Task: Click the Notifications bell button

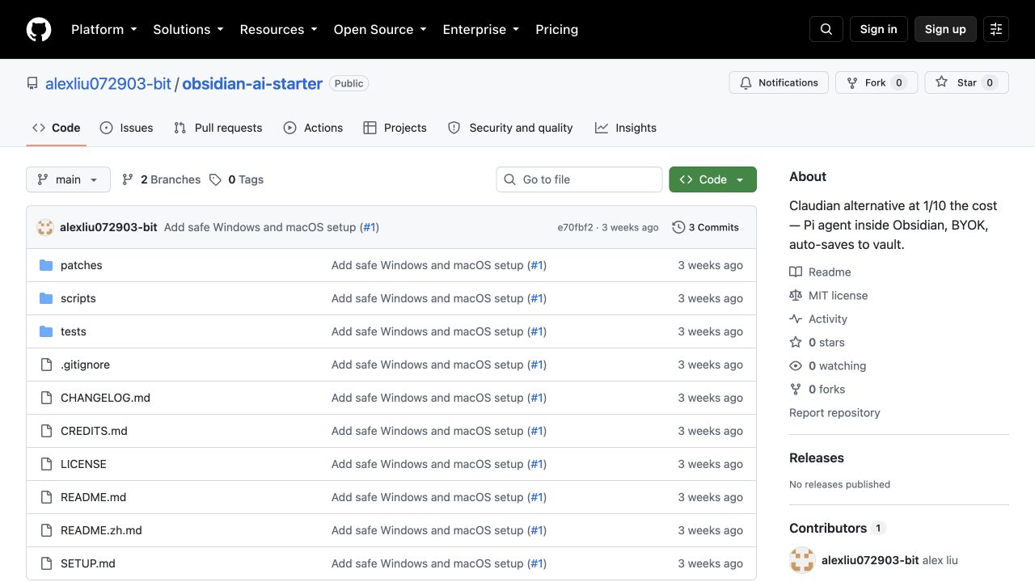Action: pyautogui.click(x=779, y=82)
